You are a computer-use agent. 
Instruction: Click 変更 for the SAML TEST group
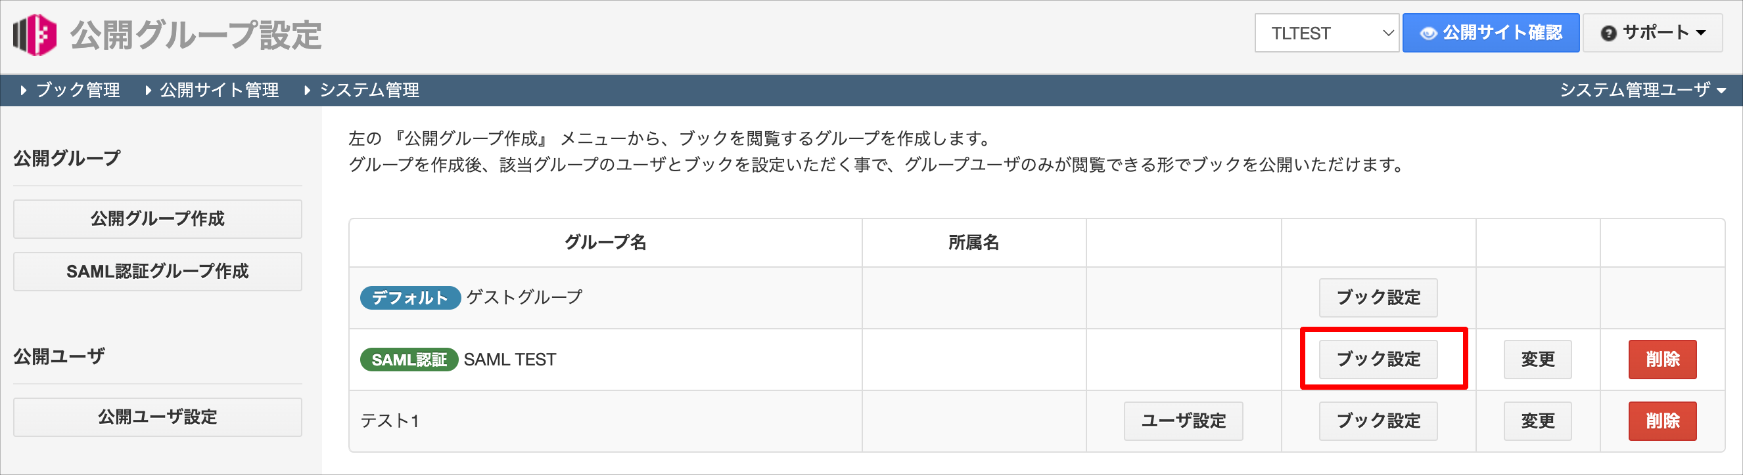point(1537,359)
